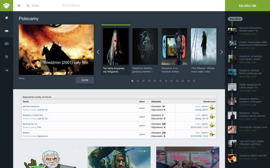Select the fourth carousel page dot
270x168 pixels.
coord(149,81)
